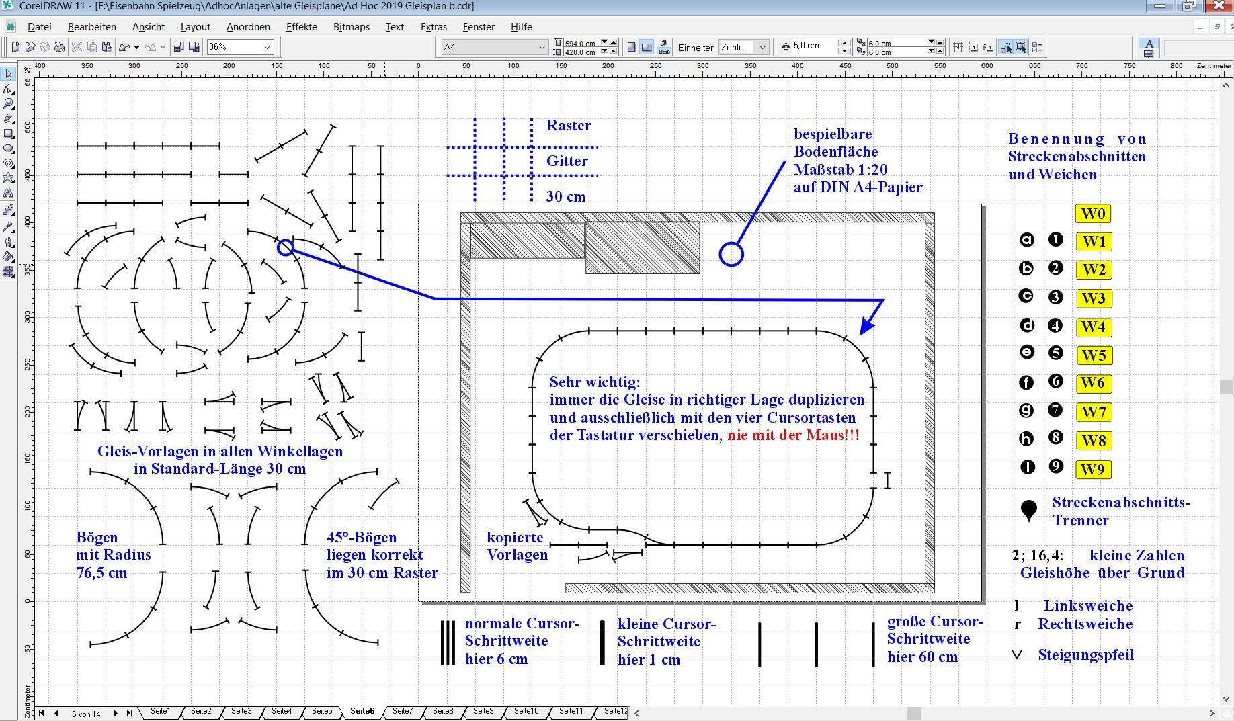Viewport: 1234px width, 721px height.
Task: Switch to page tab Seite7
Action: click(x=403, y=711)
